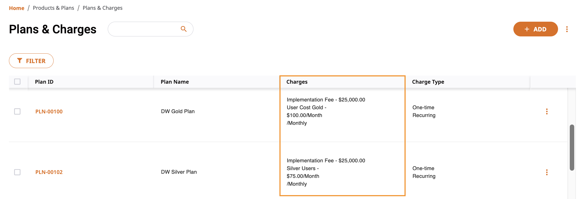Image resolution: width=584 pixels, height=199 pixels.
Task: Open row actions menu for PLN-00102
Action: (547, 172)
